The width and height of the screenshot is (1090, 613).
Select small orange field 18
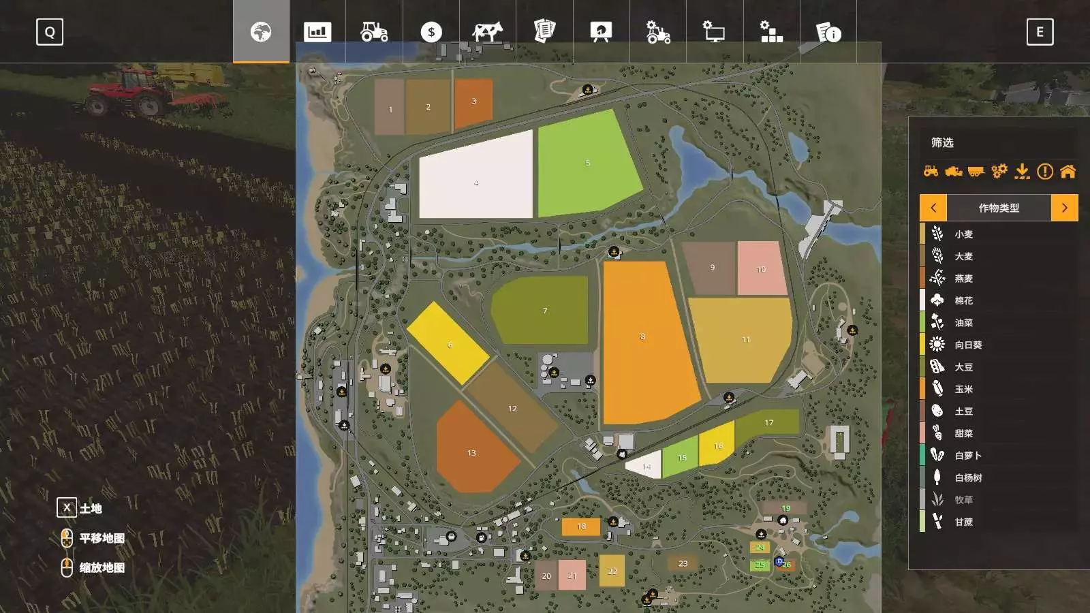(x=581, y=526)
